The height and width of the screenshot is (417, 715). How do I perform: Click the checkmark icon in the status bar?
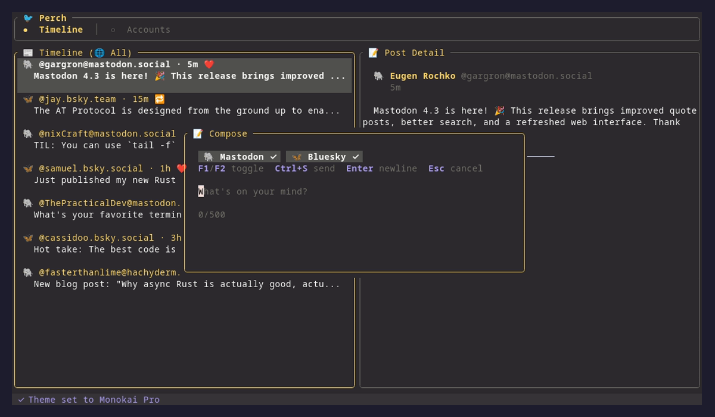pos(21,400)
